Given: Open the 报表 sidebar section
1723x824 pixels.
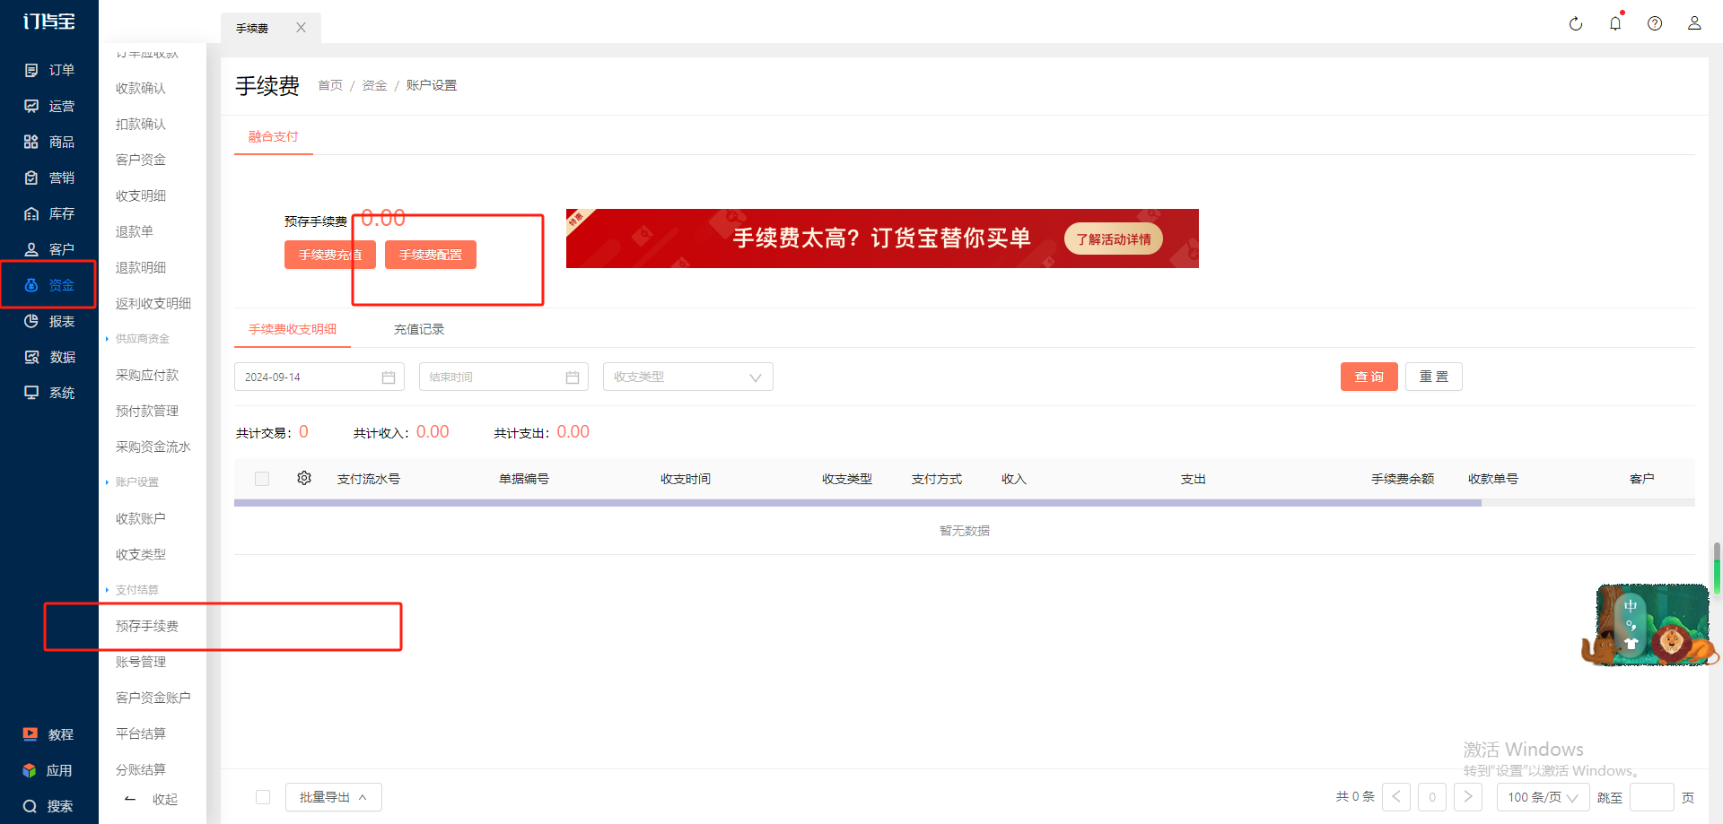Looking at the screenshot, I should (49, 321).
